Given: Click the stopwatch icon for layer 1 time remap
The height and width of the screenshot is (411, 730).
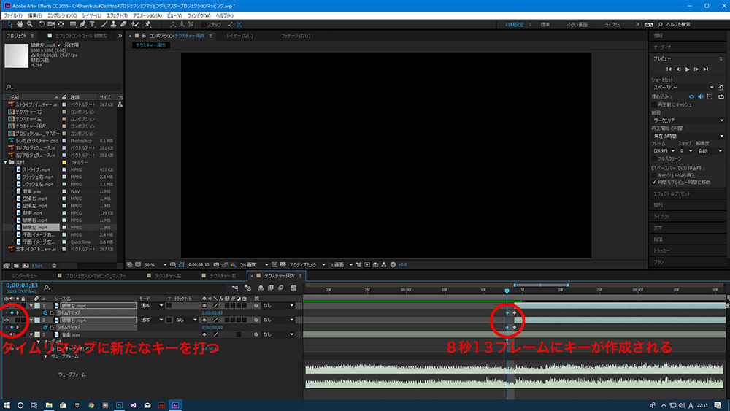Looking at the screenshot, I should tap(45, 312).
